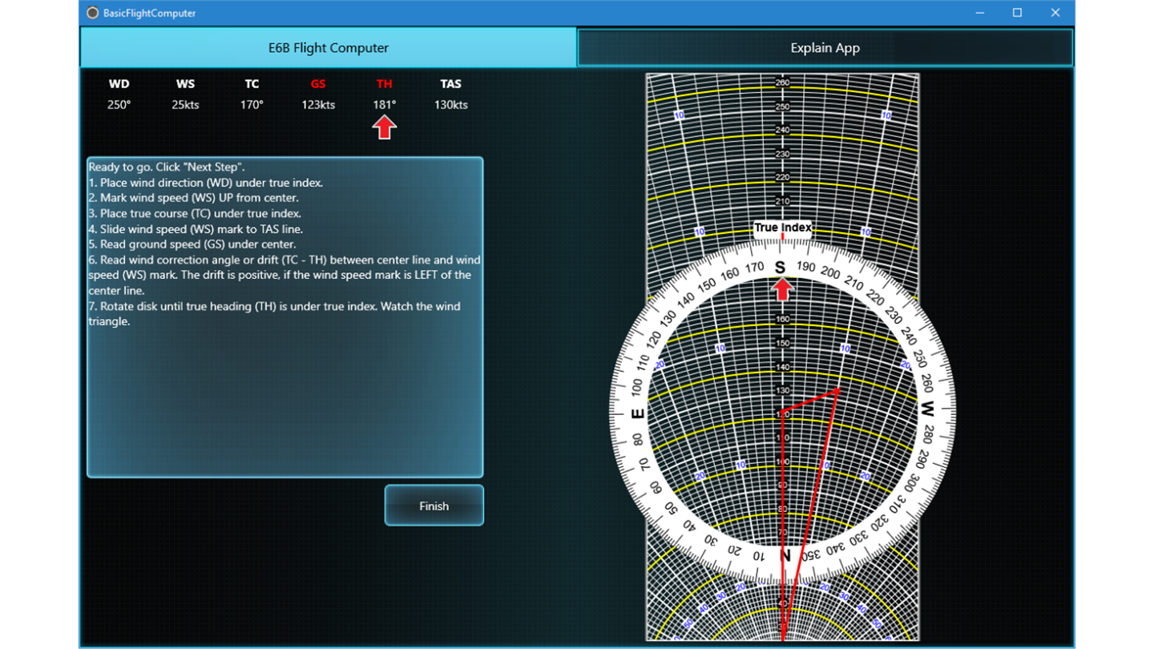Screen dimensions: 1154x649
Task: Switch to the E6B Flight Computer tab
Action: tap(329, 48)
